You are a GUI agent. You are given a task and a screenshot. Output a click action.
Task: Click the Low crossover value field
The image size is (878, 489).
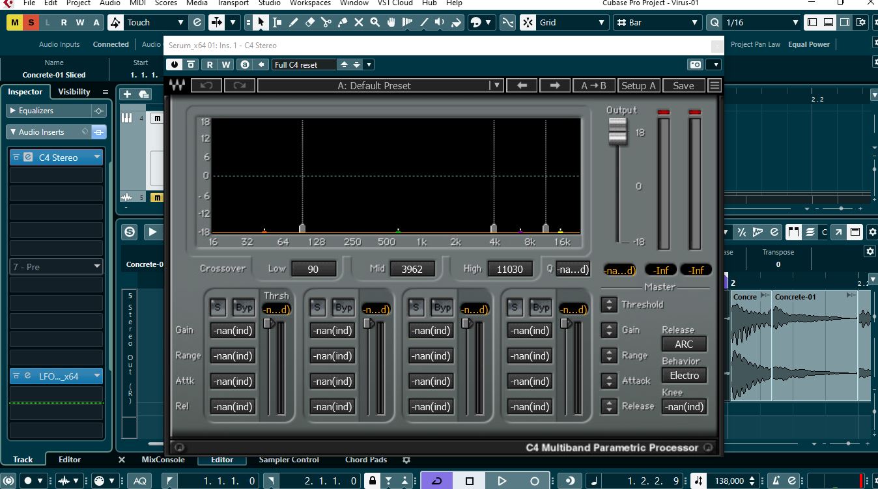313,269
